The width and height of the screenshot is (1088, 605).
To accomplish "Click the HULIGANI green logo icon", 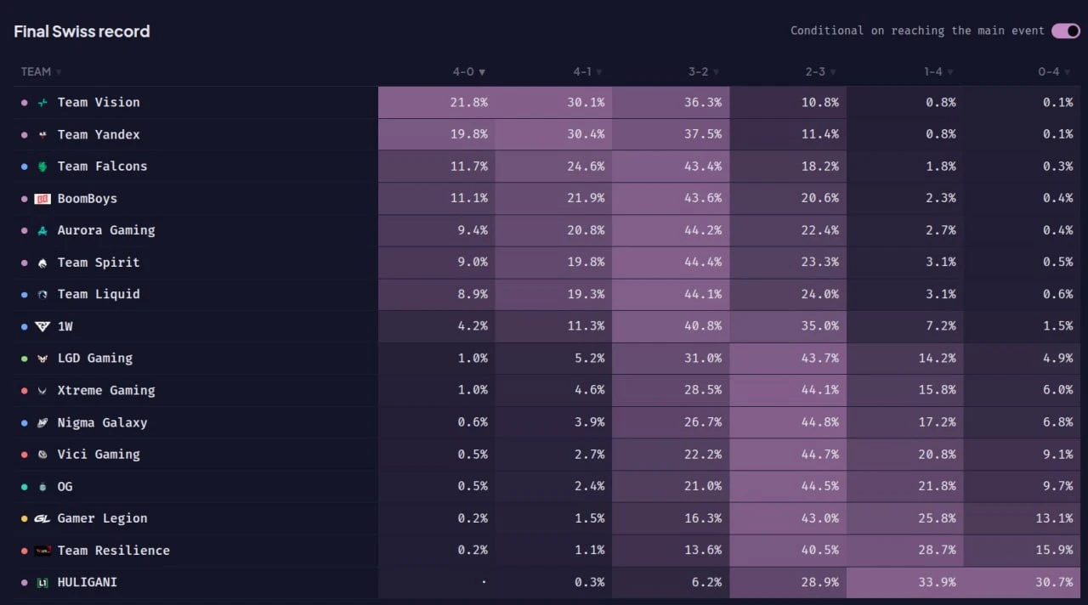I will point(42,583).
